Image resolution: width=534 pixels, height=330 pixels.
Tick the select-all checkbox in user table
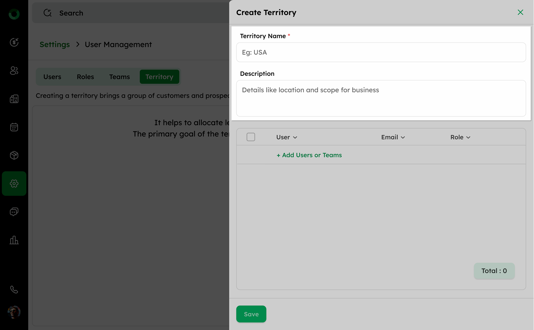[x=251, y=137]
